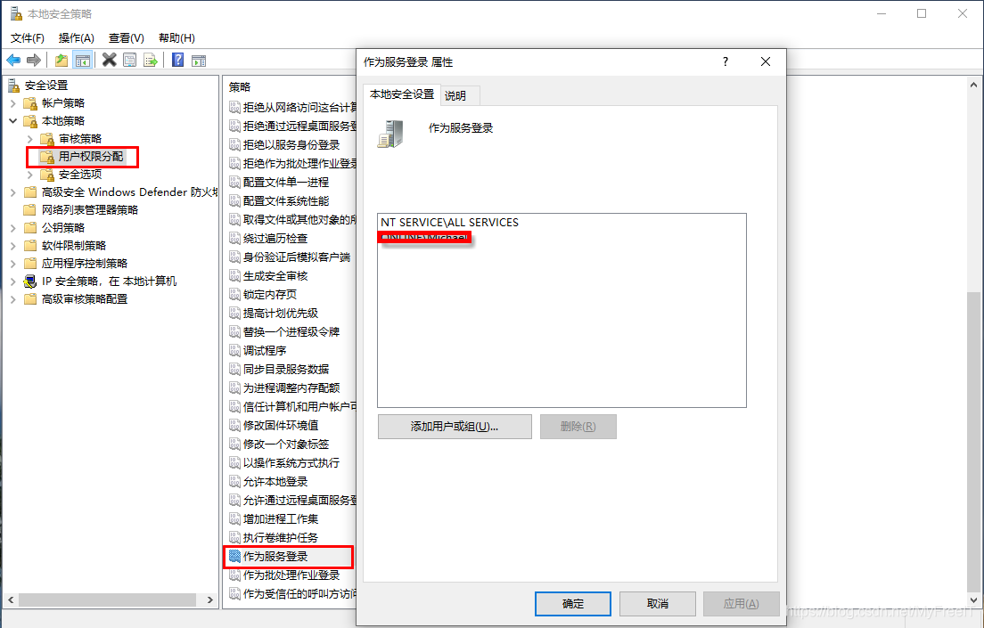This screenshot has height=628, width=984.
Task: Open the 操作(A) menu
Action: [x=76, y=38]
